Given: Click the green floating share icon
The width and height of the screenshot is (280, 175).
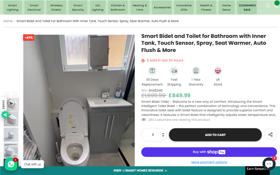Looking at the screenshot, I should (5, 115).
